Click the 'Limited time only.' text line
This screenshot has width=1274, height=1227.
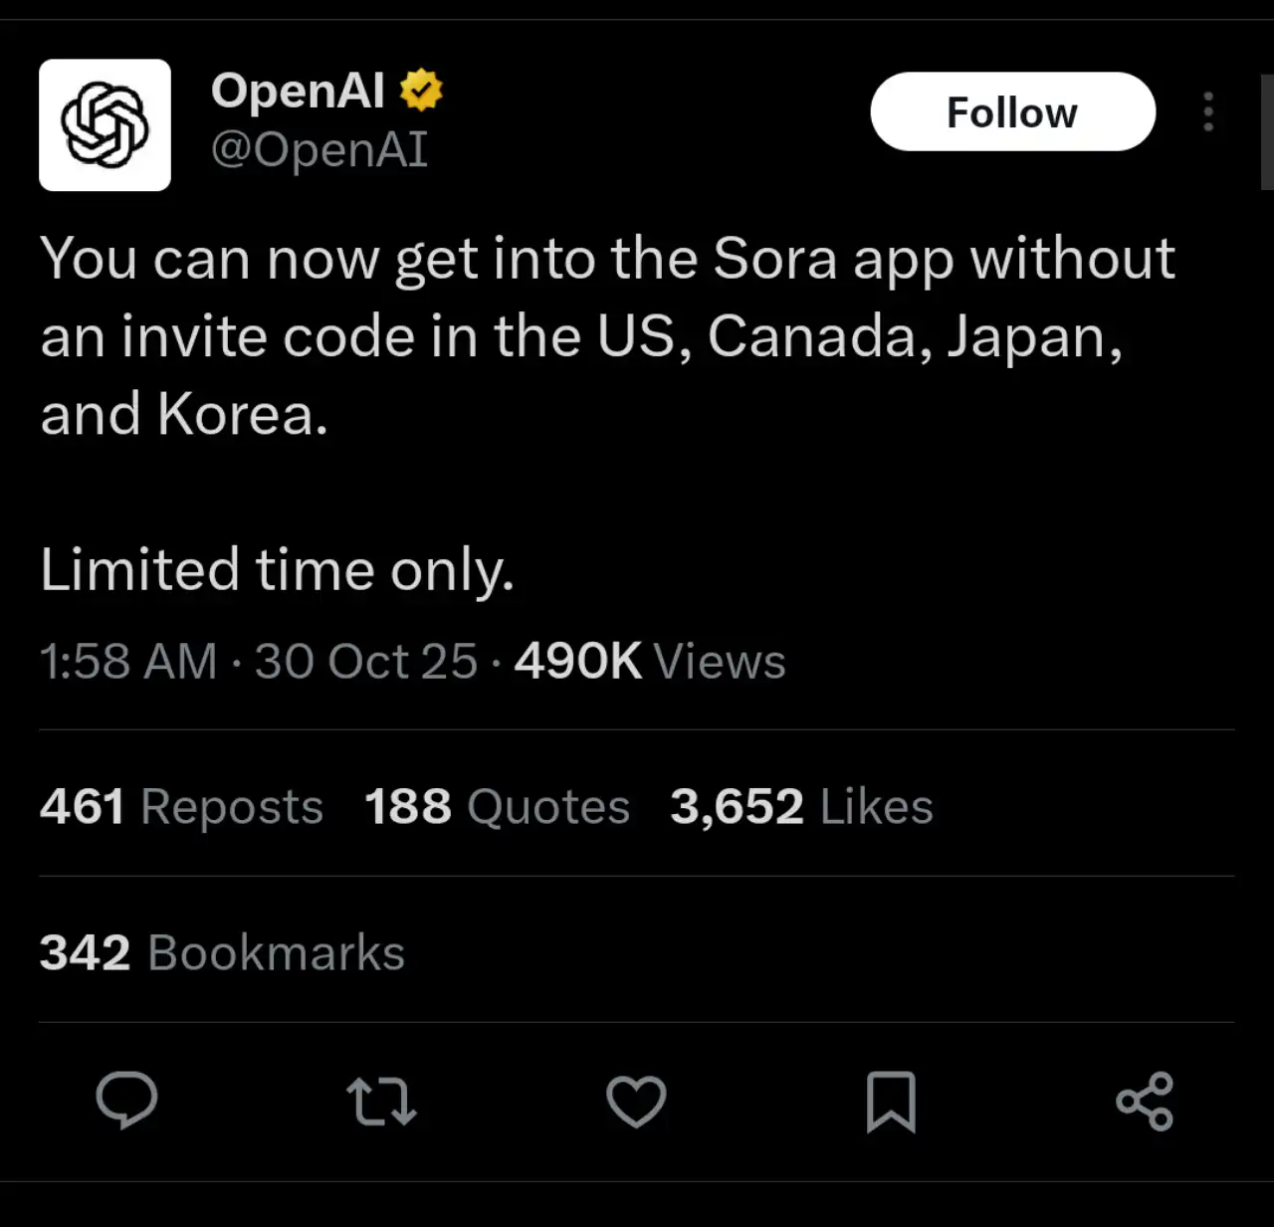pos(277,569)
